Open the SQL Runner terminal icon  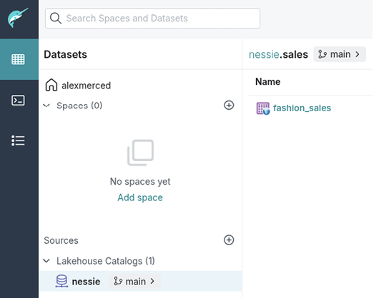point(18,101)
